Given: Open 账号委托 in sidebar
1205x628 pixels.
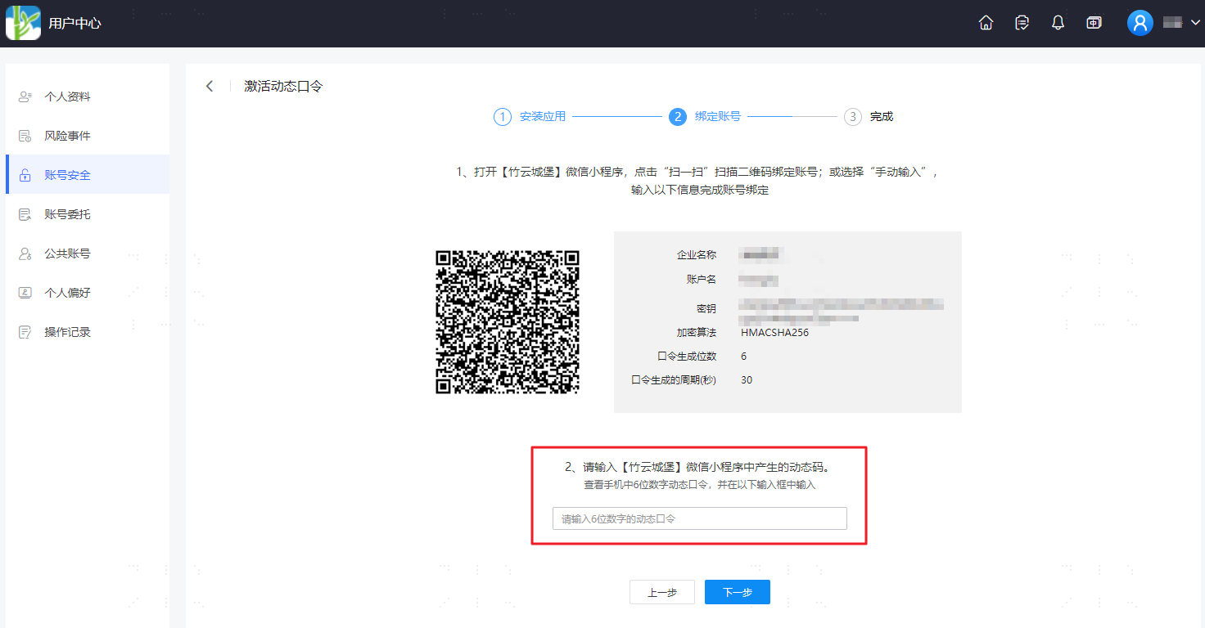Looking at the screenshot, I should (x=88, y=214).
